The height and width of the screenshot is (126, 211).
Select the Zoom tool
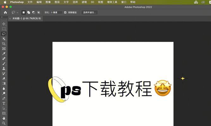pyautogui.click(x=4, y=123)
